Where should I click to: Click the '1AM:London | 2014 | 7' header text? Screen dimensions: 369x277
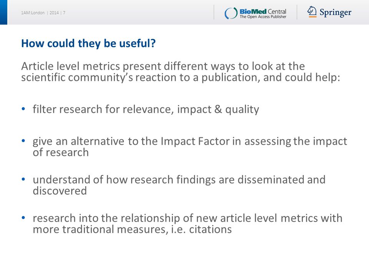pyautogui.click(x=43, y=13)
